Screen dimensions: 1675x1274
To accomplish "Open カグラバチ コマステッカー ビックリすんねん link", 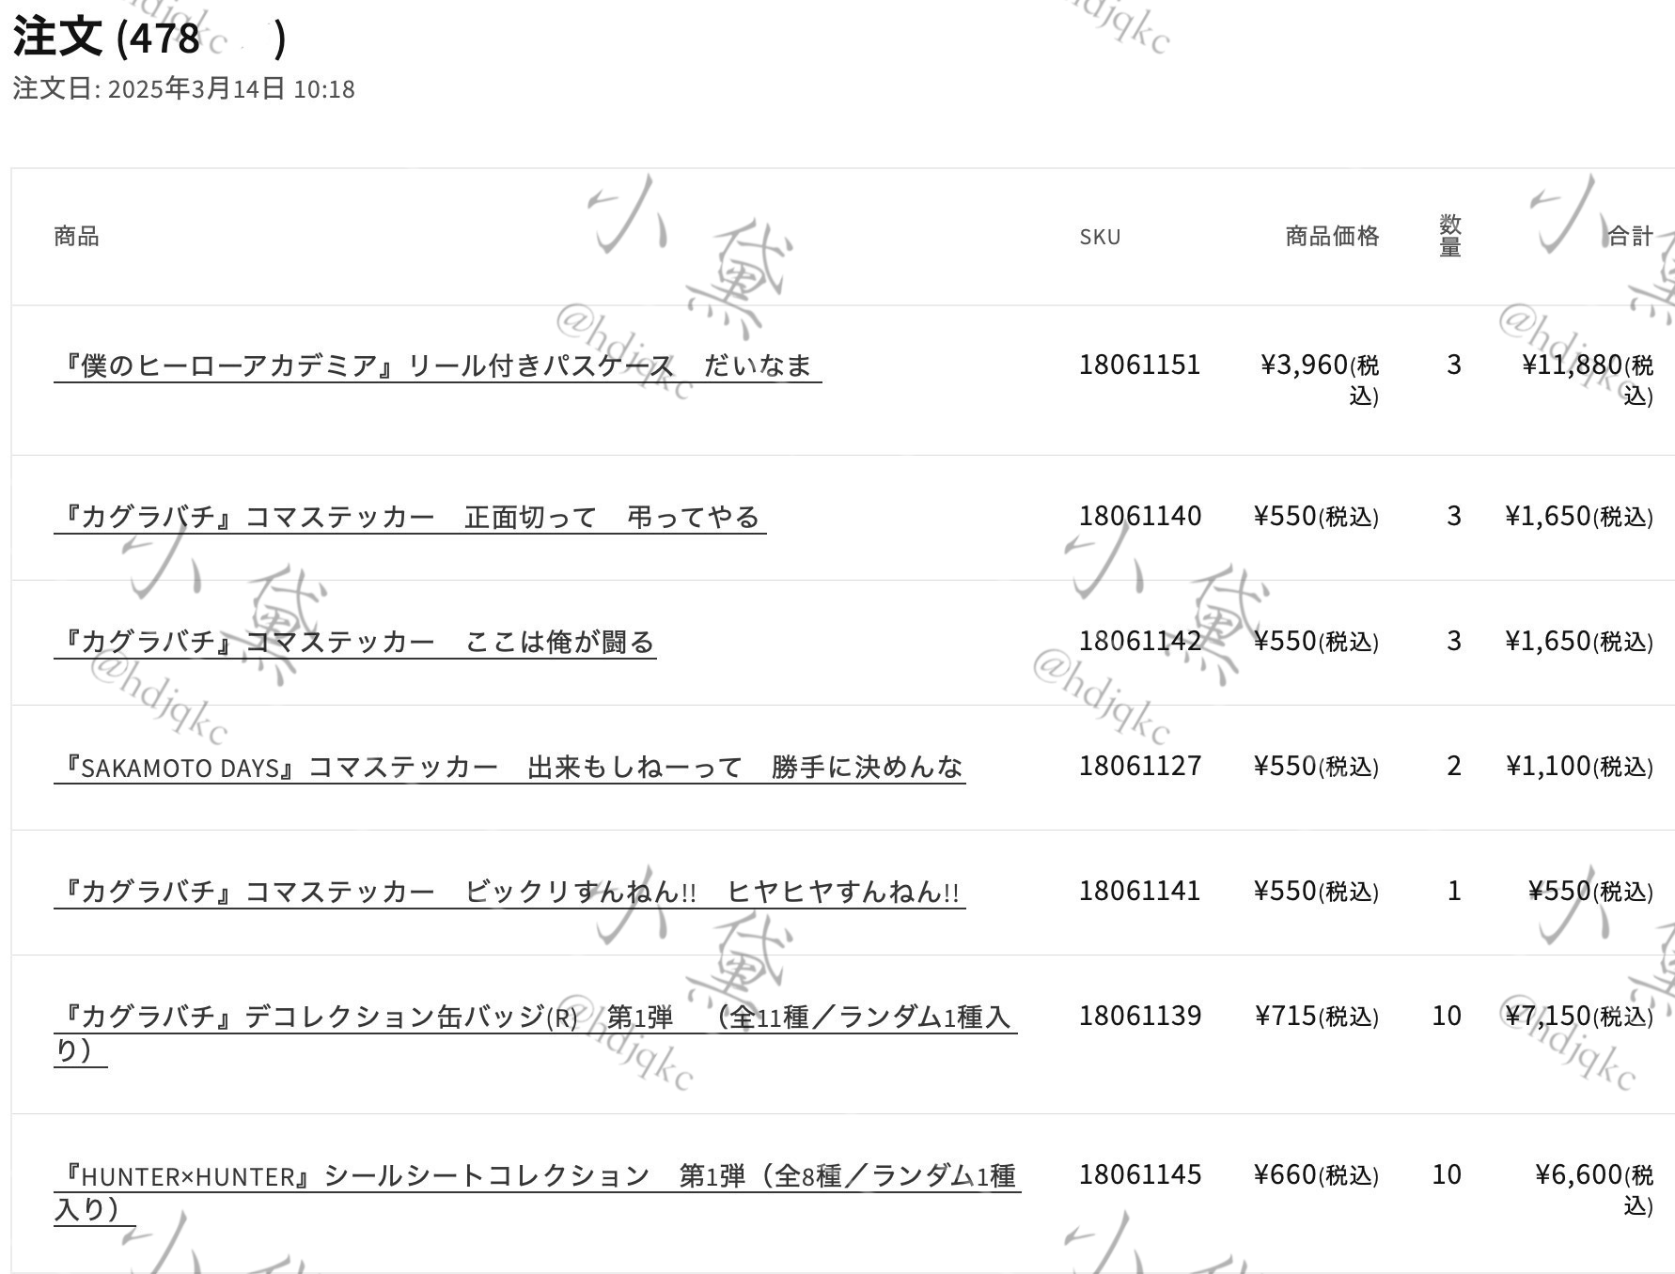I will [509, 892].
